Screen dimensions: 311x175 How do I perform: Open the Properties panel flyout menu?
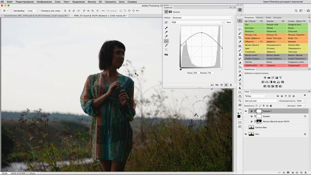point(234,8)
